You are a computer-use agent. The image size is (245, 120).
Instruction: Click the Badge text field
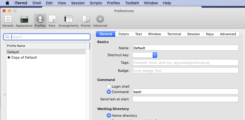(x=185, y=70)
